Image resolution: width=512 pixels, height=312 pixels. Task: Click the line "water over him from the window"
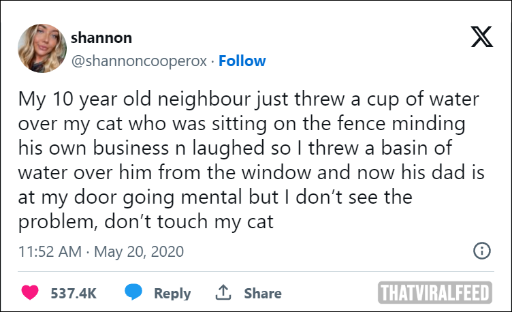[x=251, y=172]
